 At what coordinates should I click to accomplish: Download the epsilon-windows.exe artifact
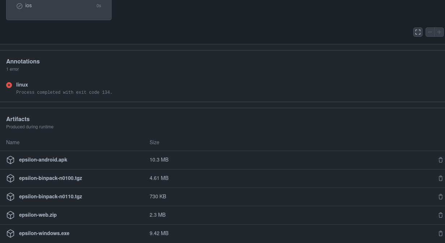point(44,233)
